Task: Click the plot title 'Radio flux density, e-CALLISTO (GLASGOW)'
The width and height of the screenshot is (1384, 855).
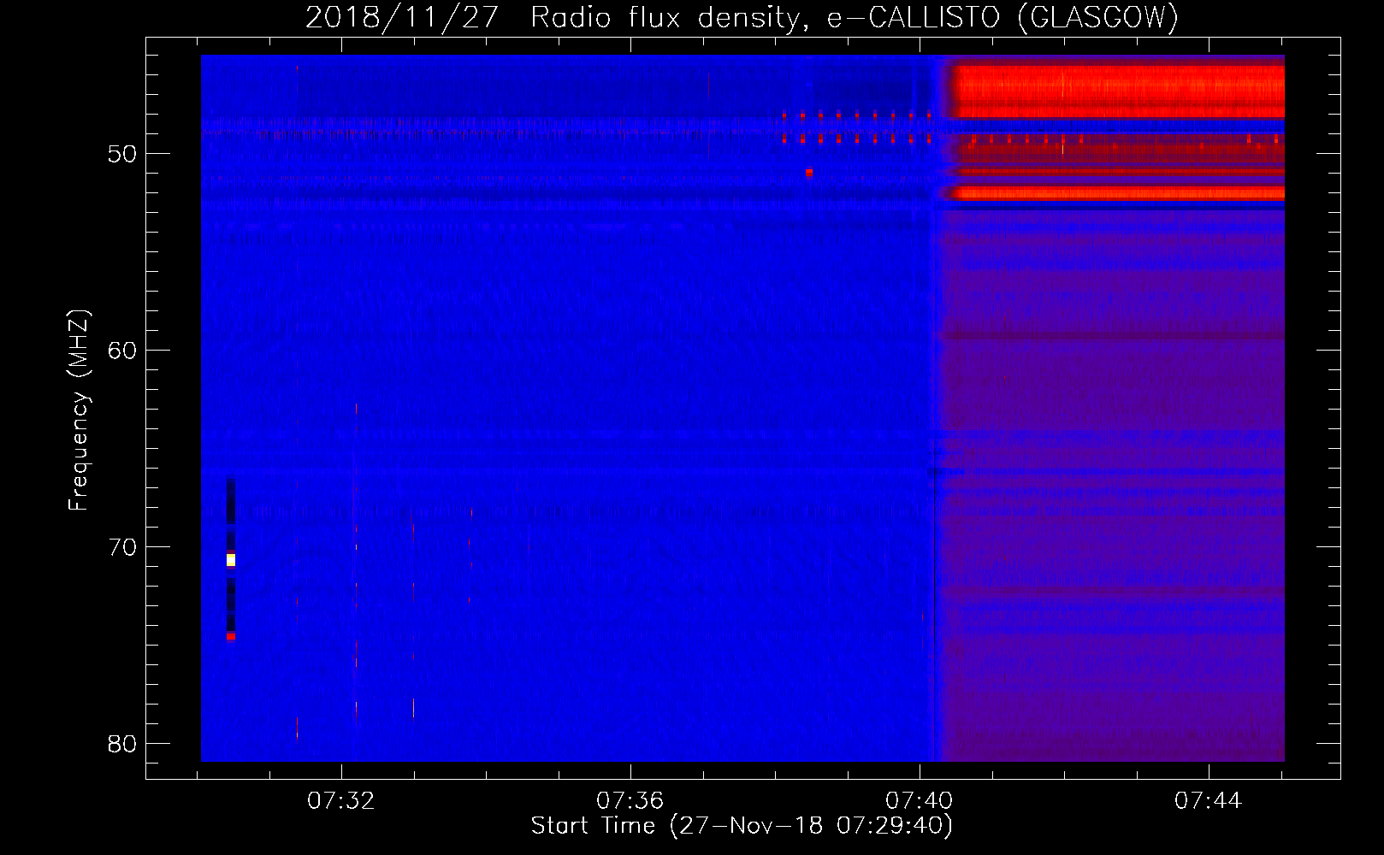Action: pos(855,17)
